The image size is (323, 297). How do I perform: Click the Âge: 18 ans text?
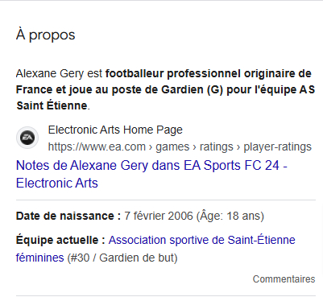pos(230,216)
